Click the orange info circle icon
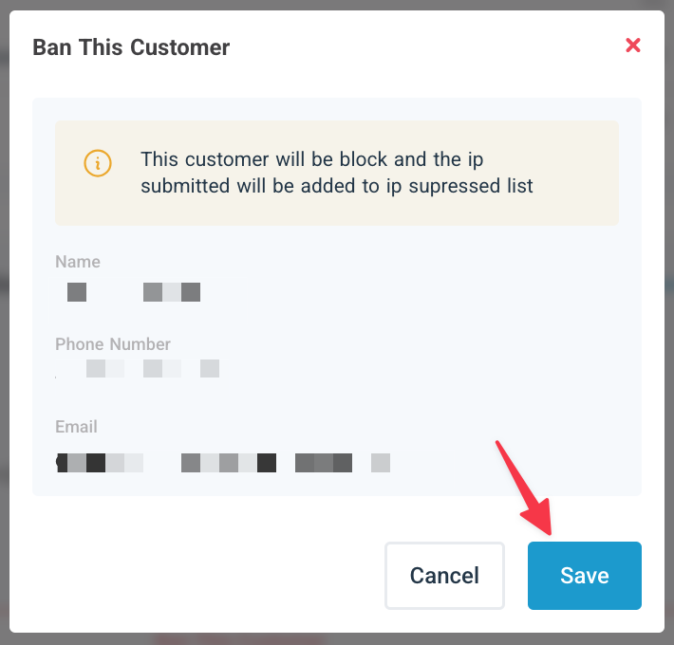This screenshot has width=674, height=645. 97,162
